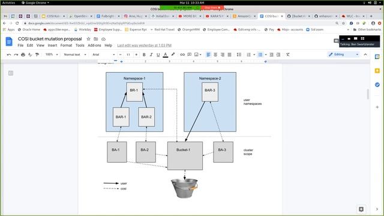Star the COSI bucket mutation proposal document
The width and height of the screenshot is (384, 216).
pyautogui.click(x=88, y=39)
